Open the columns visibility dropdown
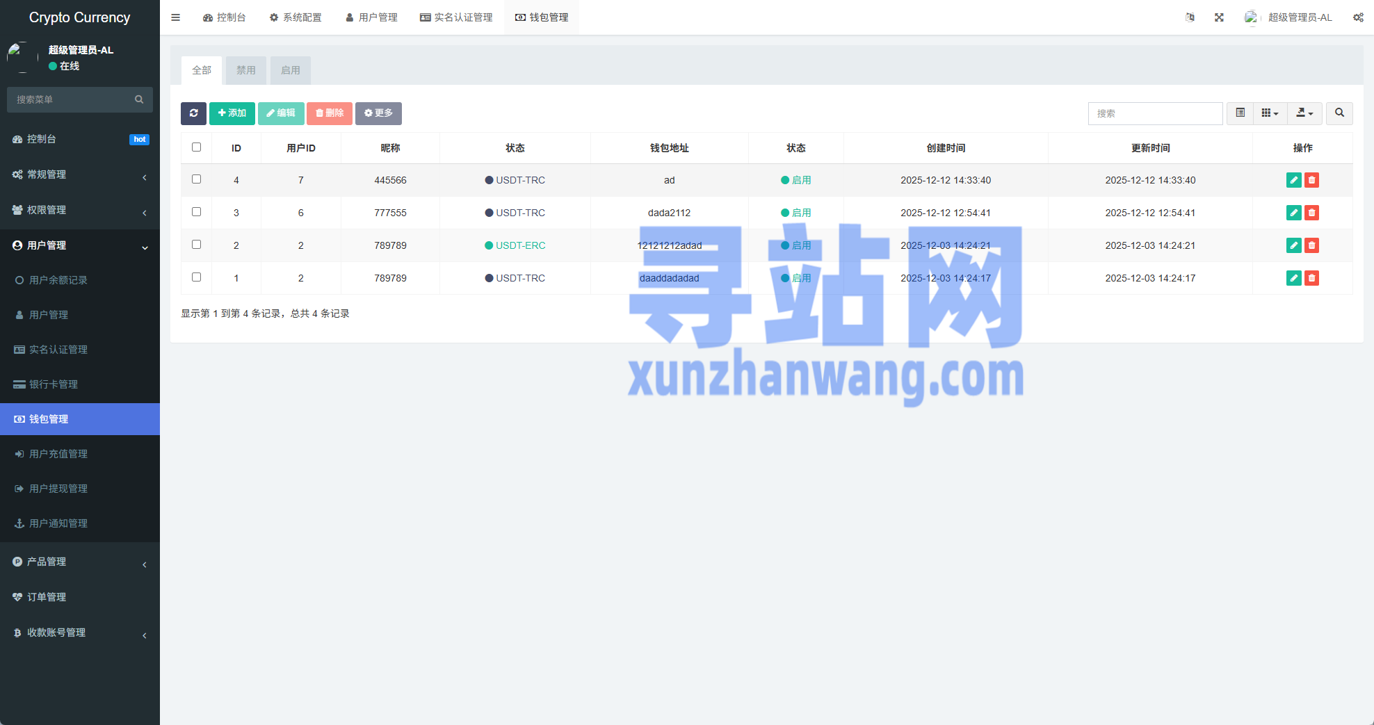This screenshot has width=1374, height=725. click(x=1270, y=113)
